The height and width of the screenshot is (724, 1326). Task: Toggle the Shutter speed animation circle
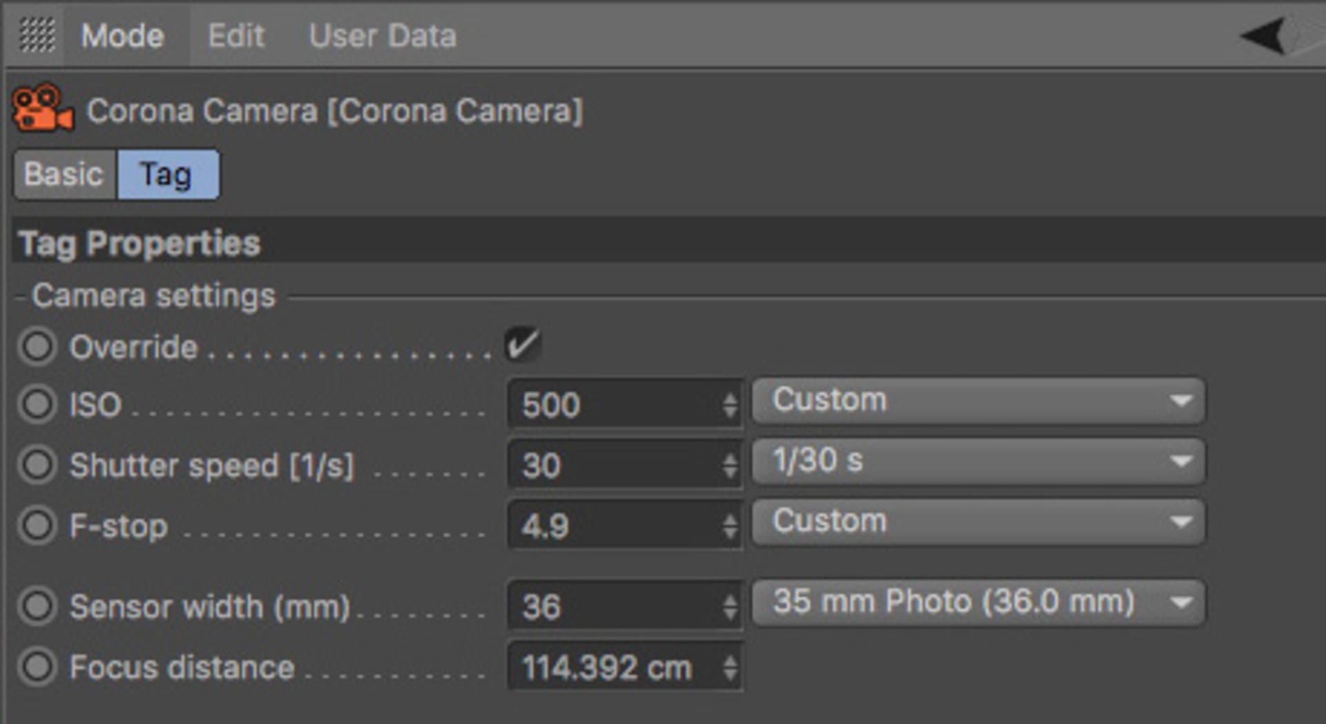click(x=37, y=465)
